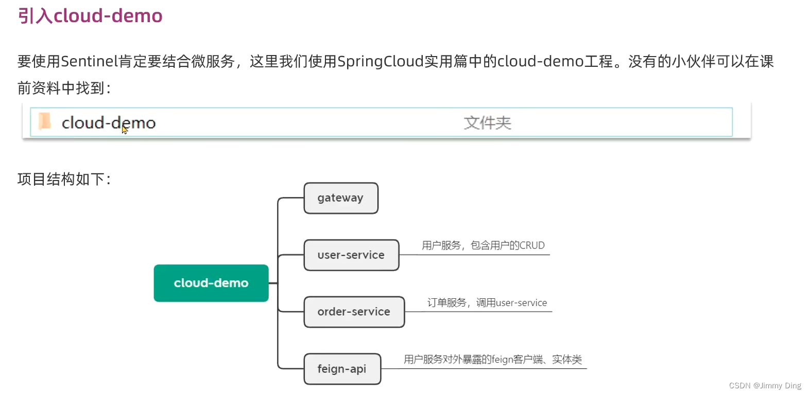Click the feign客户端、实体类 description note

pos(493,359)
